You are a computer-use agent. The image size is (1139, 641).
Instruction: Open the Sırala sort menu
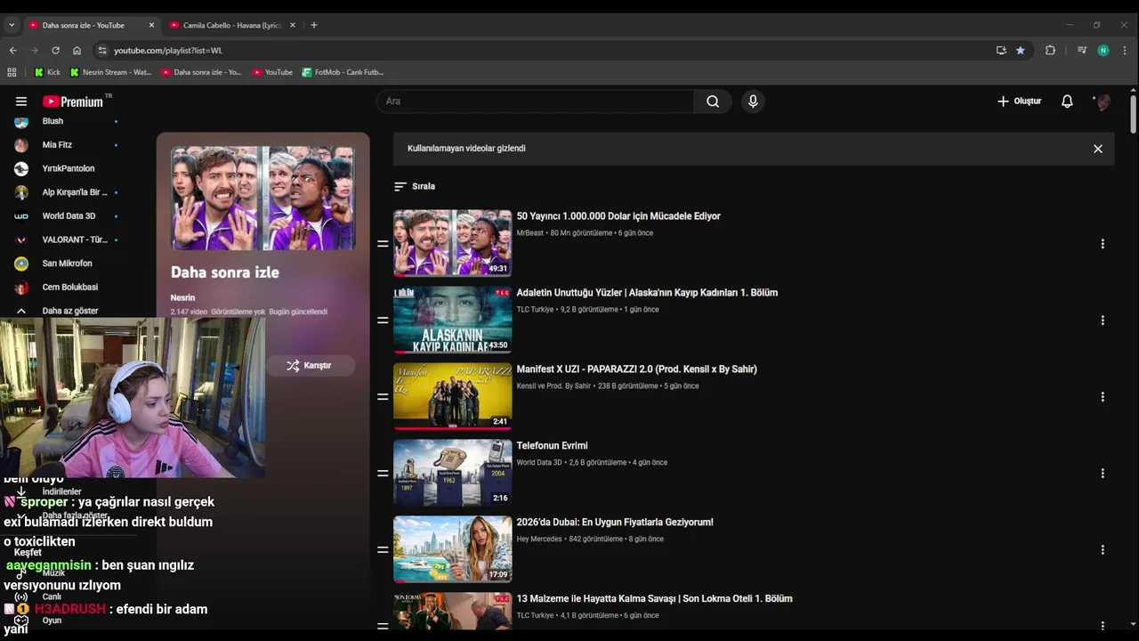pyautogui.click(x=415, y=186)
